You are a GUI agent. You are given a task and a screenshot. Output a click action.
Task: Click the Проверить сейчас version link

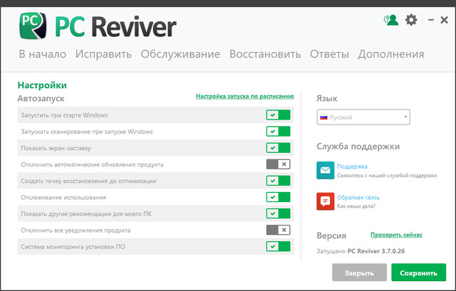396,235
